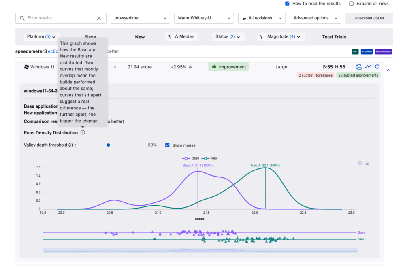Click the Valley depth threshold slider handle
The height and width of the screenshot is (266, 405).
[x=109, y=145]
